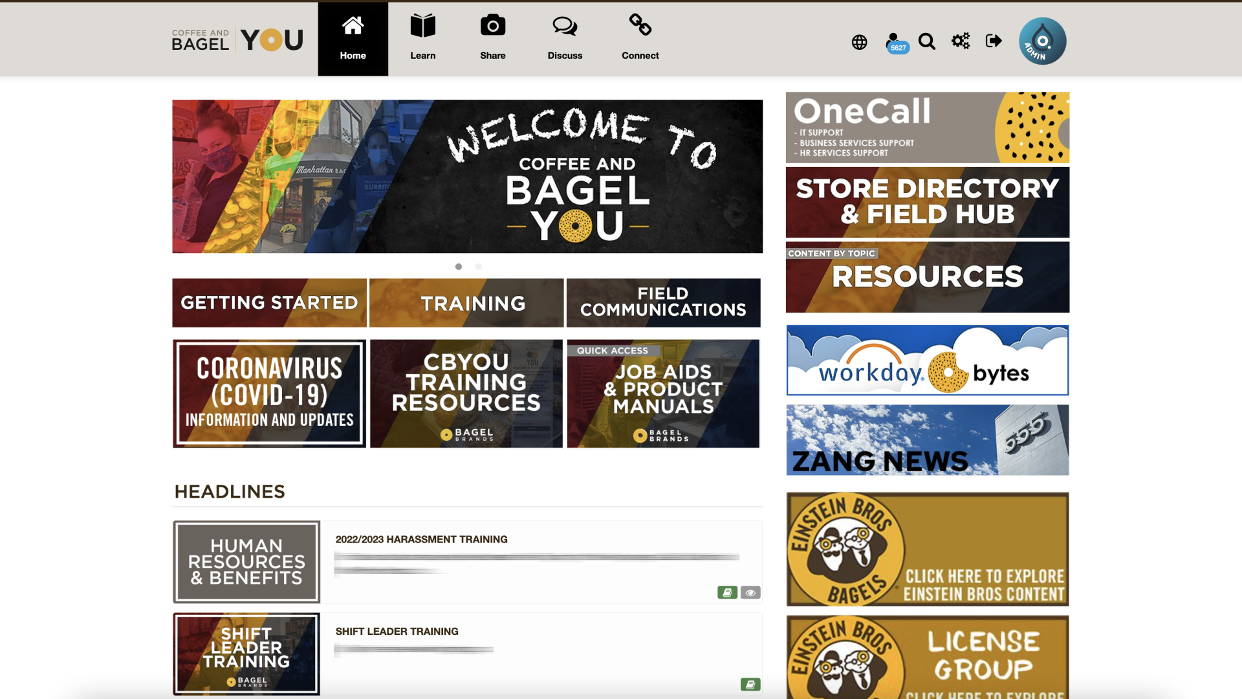Open the Admin profile avatar
Screen dimensions: 1242x699
pos(1042,41)
